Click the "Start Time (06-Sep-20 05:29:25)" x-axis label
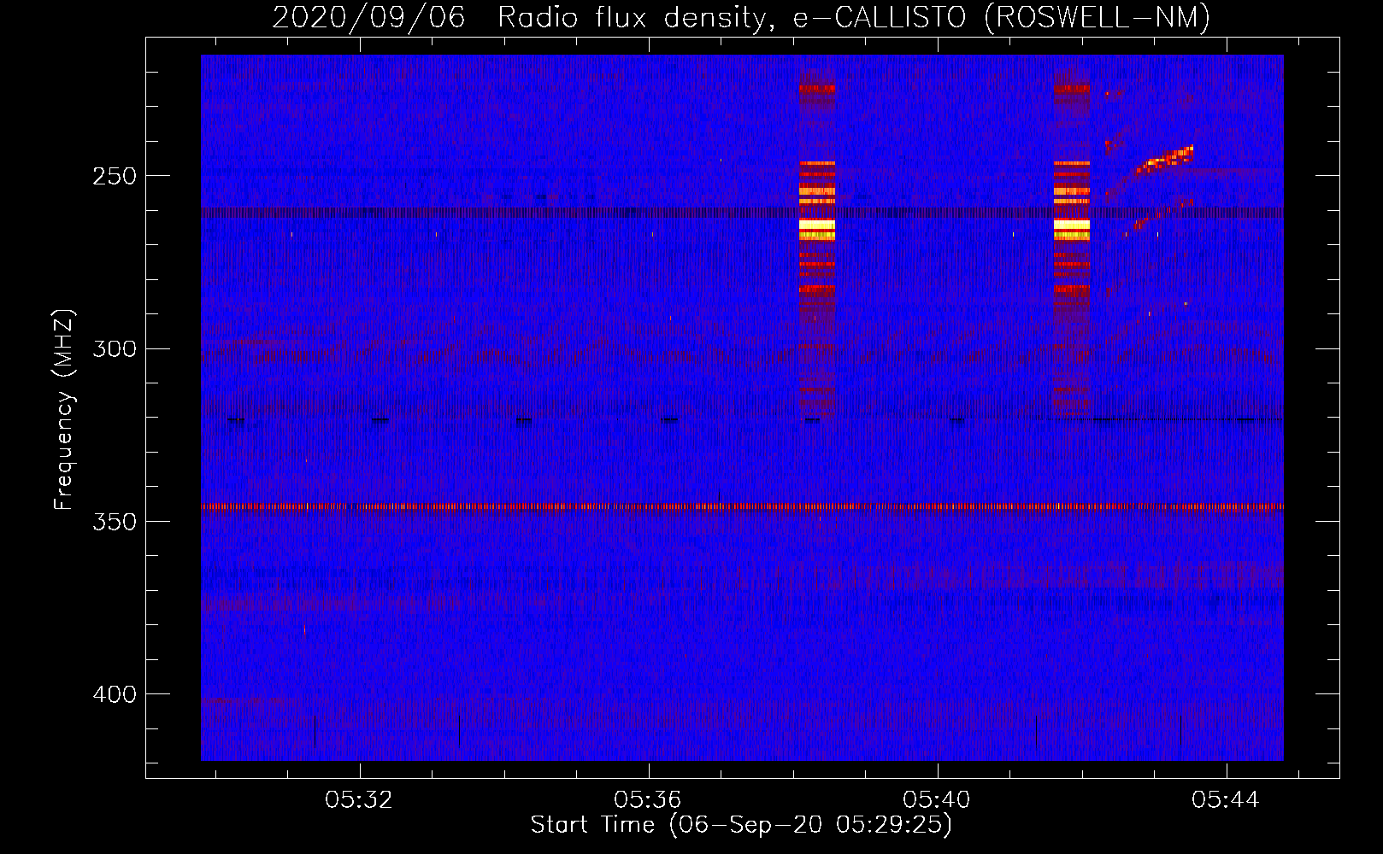Viewport: 1383px width, 854px height. coord(741,825)
